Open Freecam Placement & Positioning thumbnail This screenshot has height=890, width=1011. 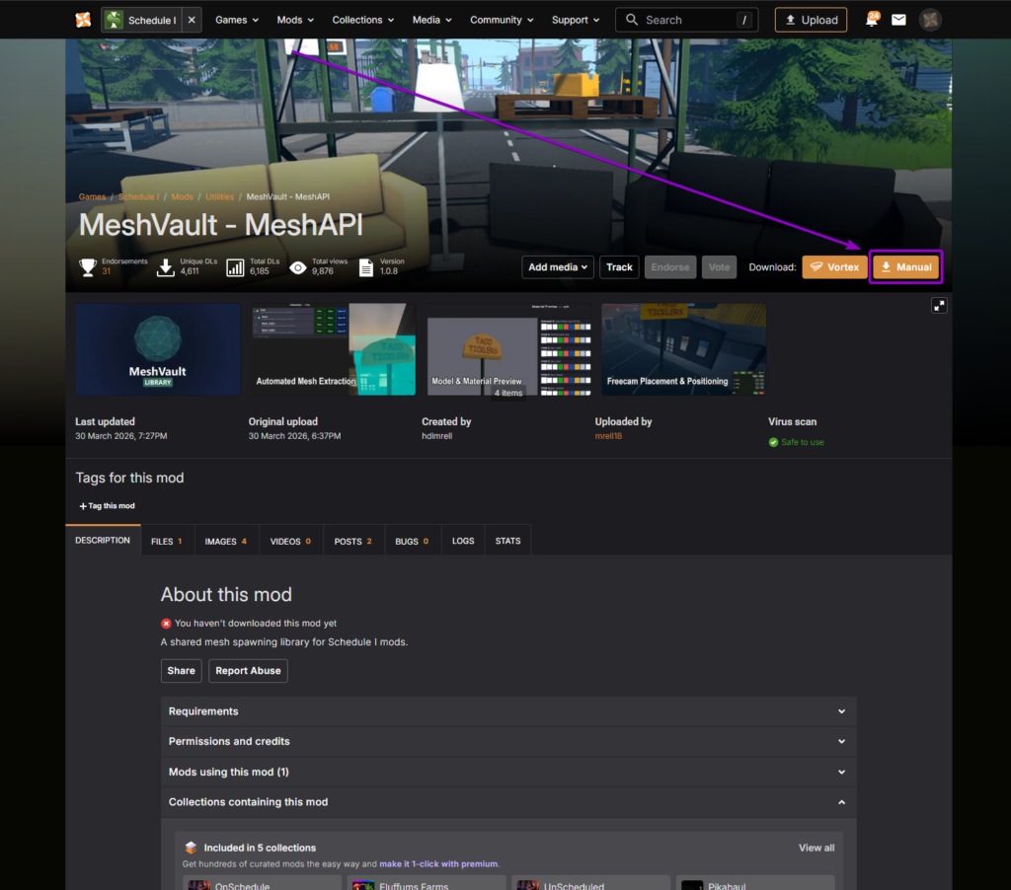(684, 349)
